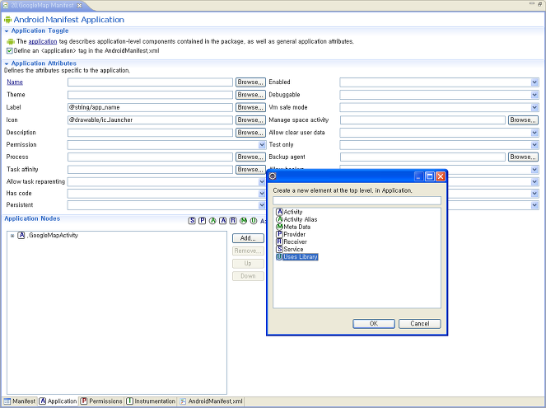Open the Permission dropdown
The image size is (546, 408).
[262, 145]
